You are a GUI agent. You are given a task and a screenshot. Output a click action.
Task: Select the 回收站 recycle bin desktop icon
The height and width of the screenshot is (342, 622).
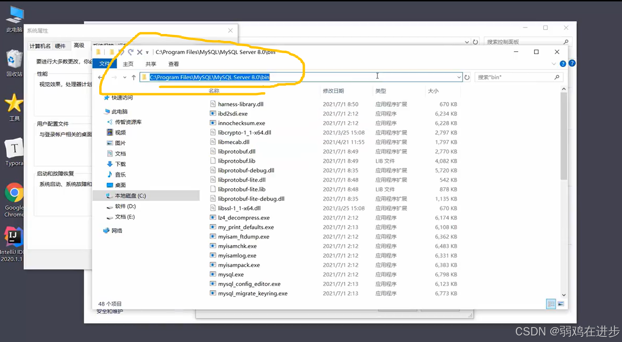point(14,63)
